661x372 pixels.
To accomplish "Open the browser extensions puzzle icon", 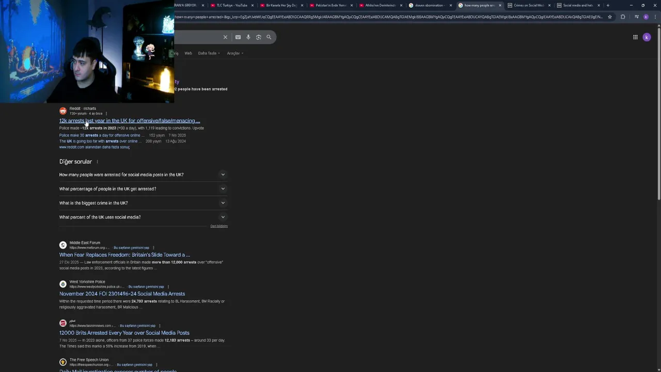I will pyautogui.click(x=623, y=17).
